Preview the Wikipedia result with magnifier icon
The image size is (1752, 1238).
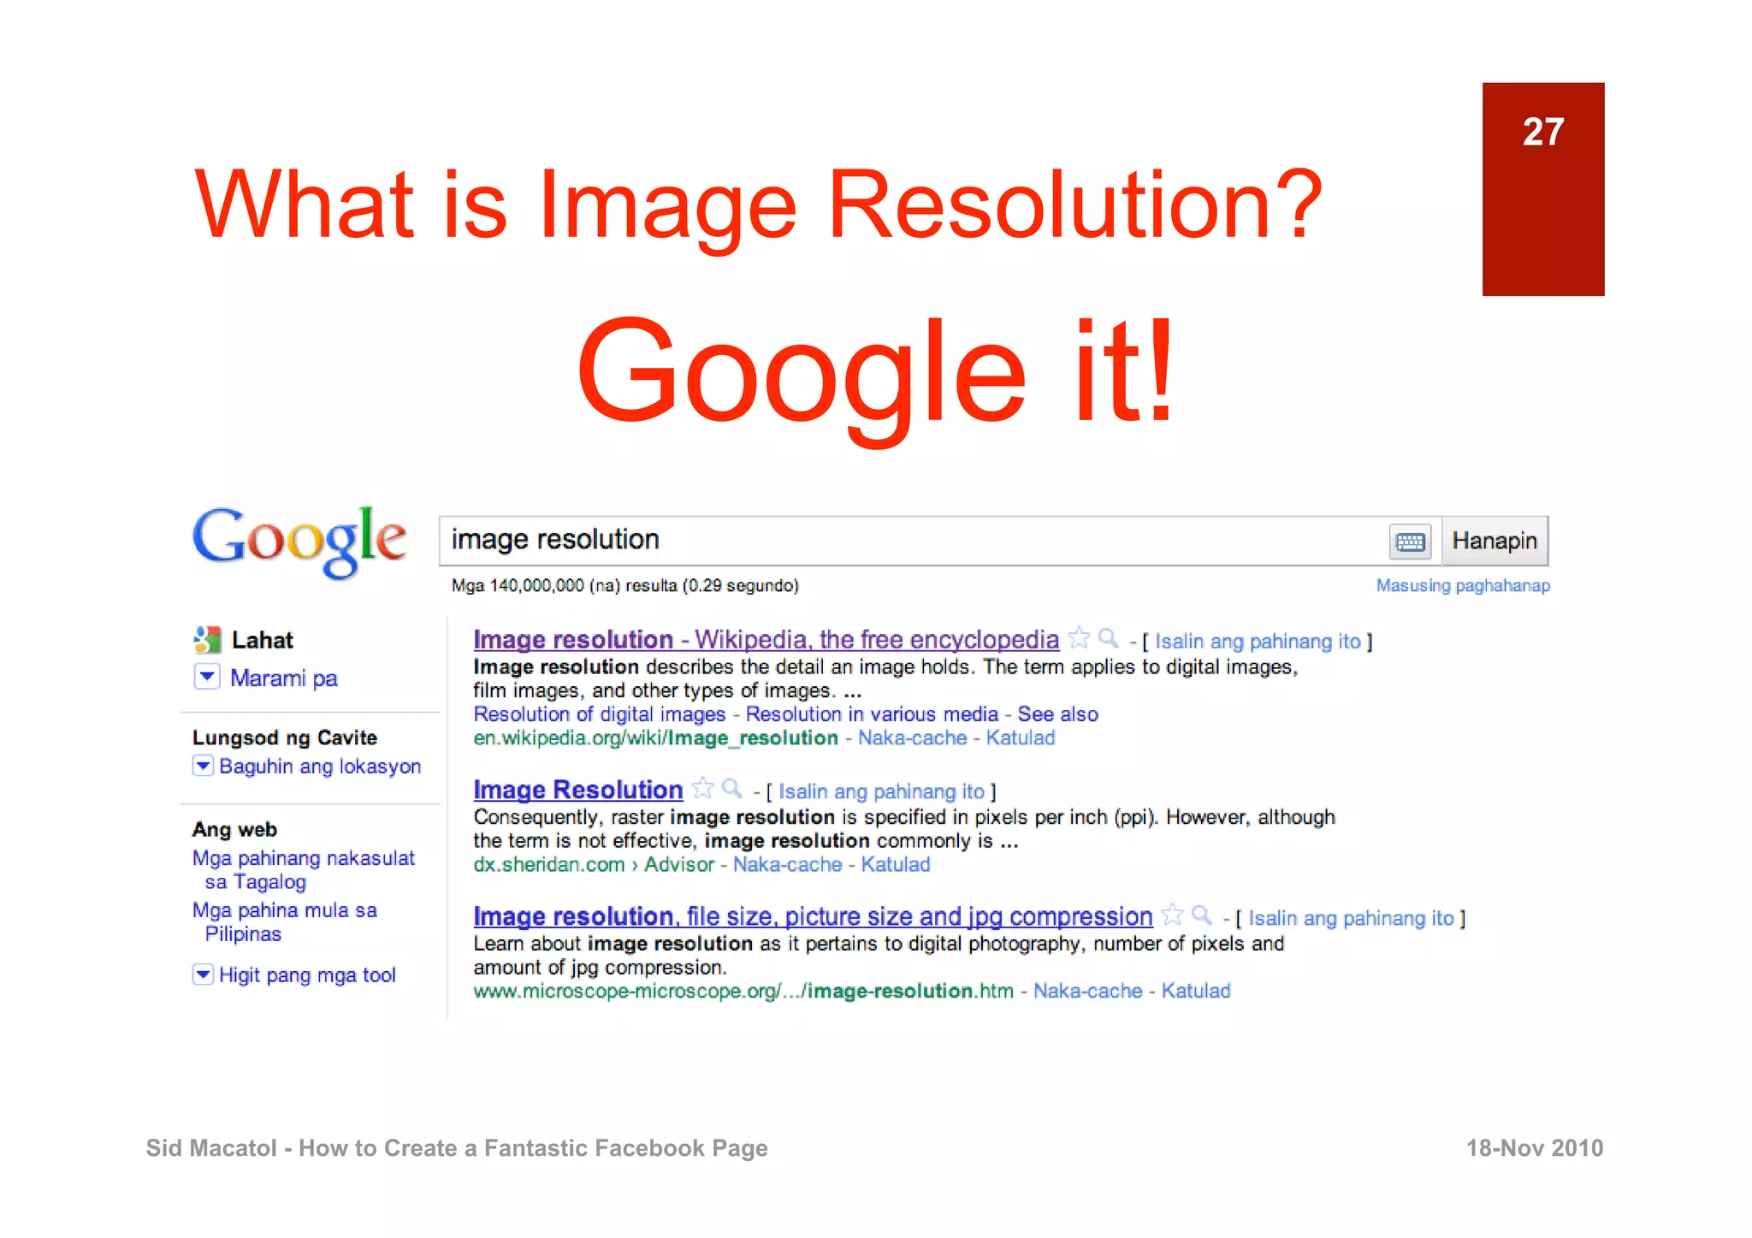(1109, 638)
